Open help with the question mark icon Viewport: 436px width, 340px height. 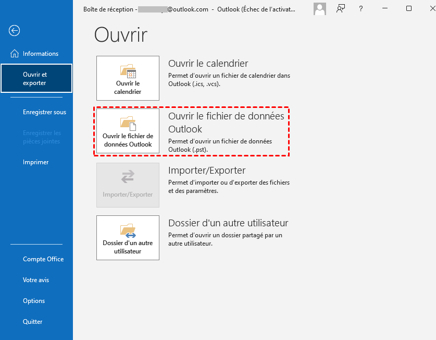pos(361,9)
